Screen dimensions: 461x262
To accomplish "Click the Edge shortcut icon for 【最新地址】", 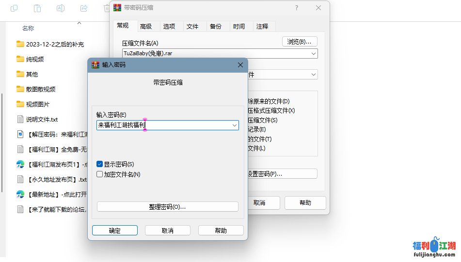I will (x=20, y=194).
